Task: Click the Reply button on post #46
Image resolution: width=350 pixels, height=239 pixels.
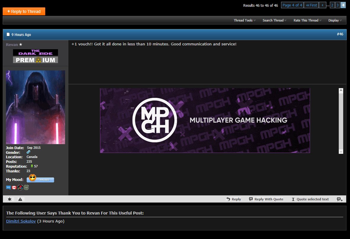Action: (233, 199)
